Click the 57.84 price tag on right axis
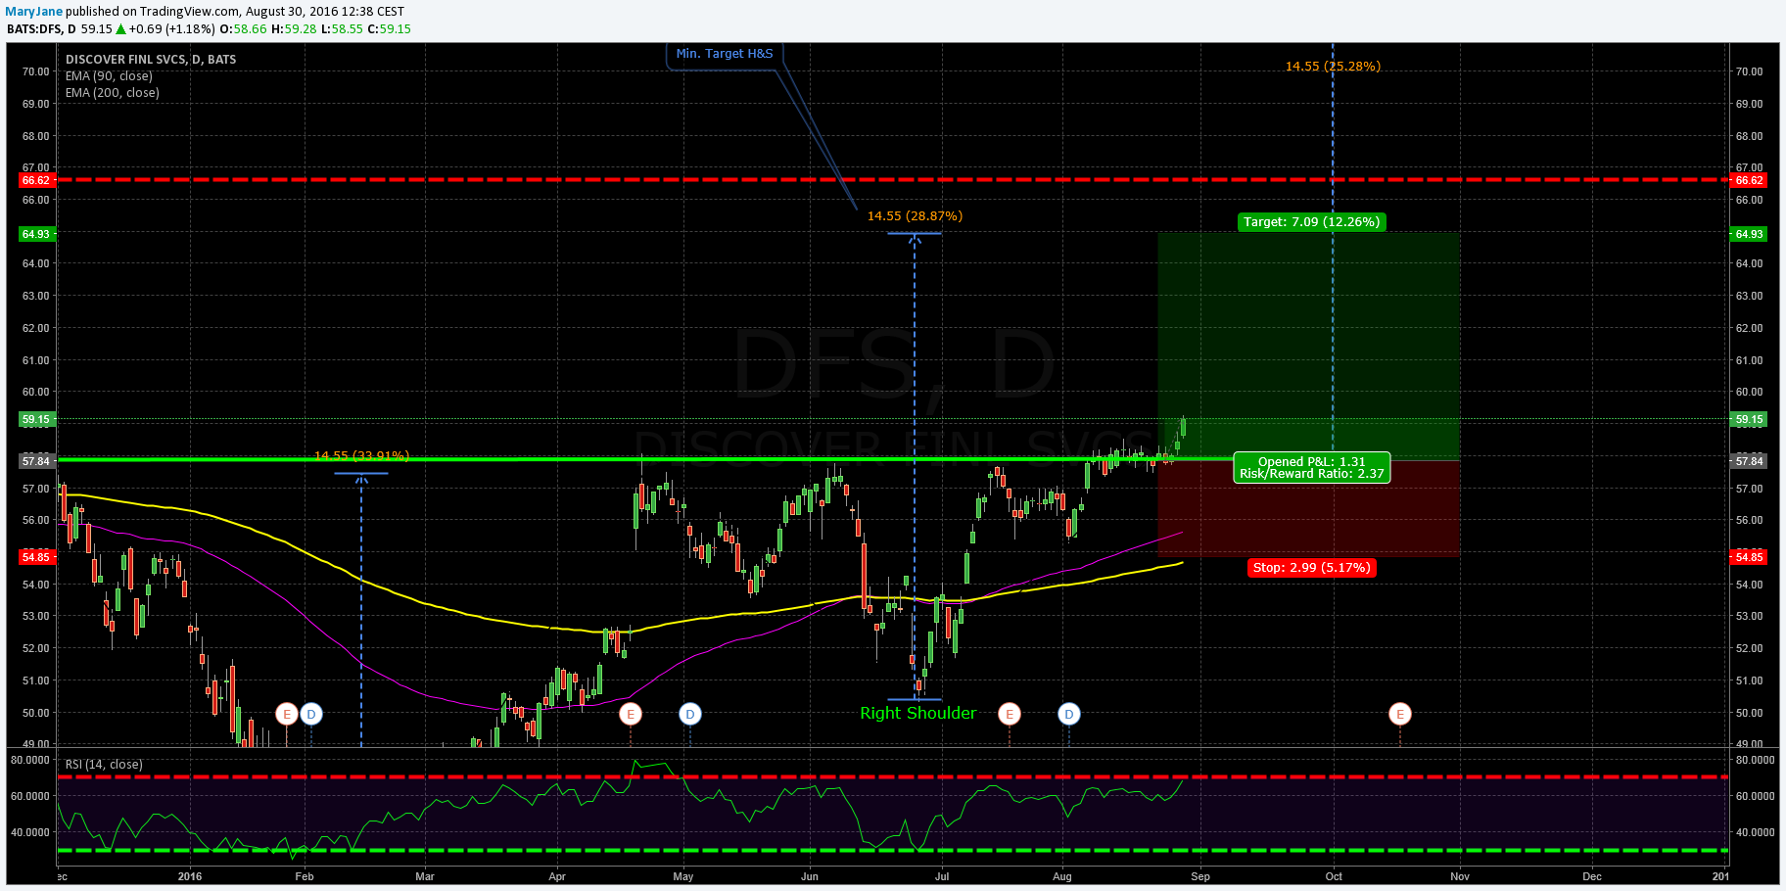This screenshot has width=1786, height=891. 1749,461
